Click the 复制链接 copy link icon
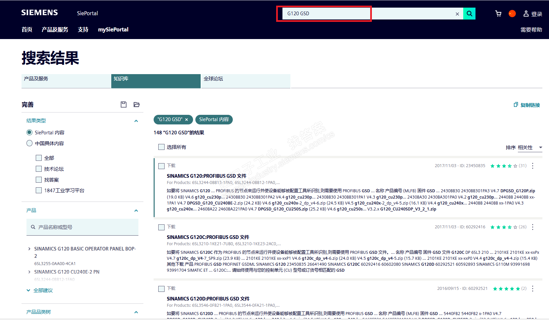This screenshot has height=320, width=549. (516, 105)
